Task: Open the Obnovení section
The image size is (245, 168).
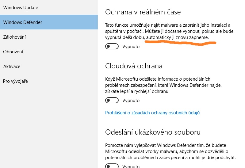Action: coord(13,52)
